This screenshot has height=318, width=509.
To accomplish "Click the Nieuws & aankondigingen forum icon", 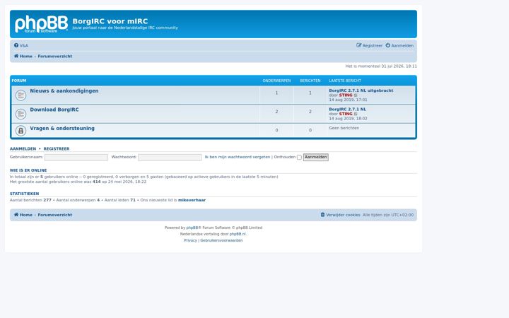I will pos(21,95).
